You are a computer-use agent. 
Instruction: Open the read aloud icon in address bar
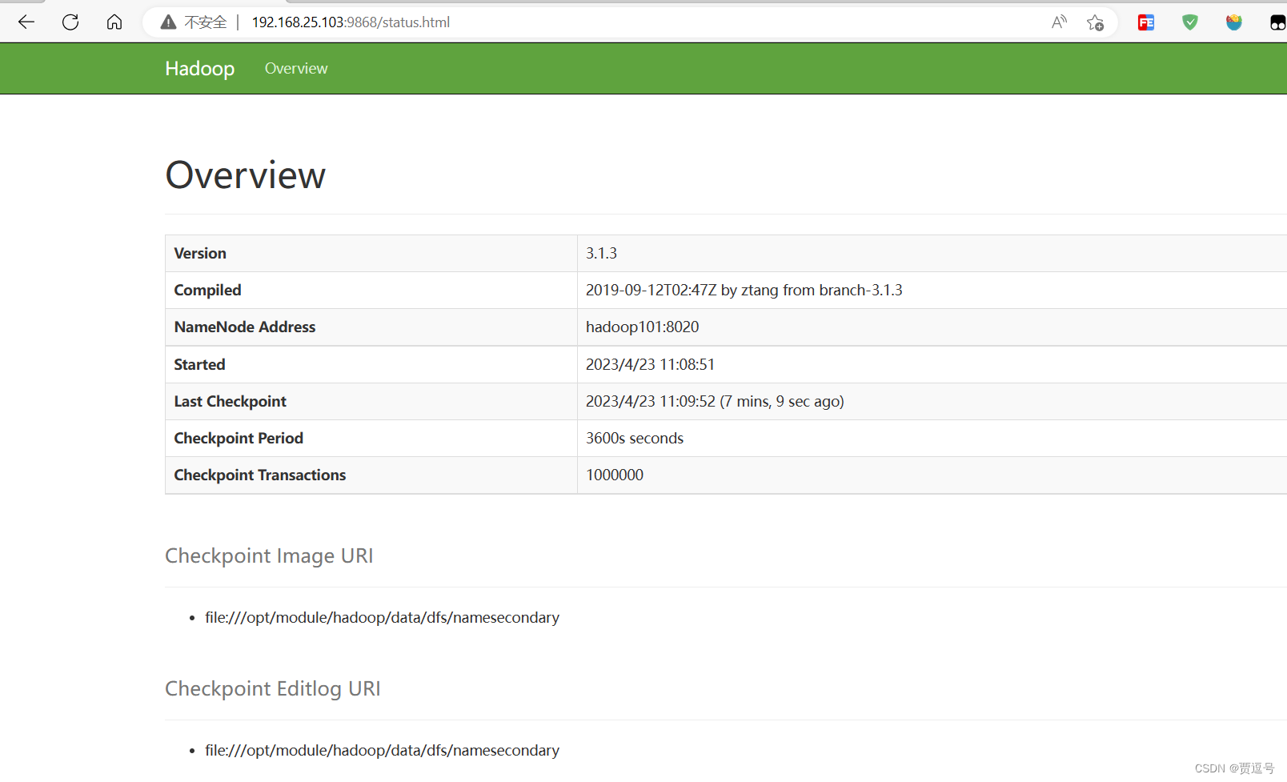(x=1059, y=22)
